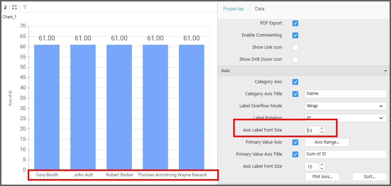391x186 pixels.
Task: Select the Properties tab
Action: pyautogui.click(x=233, y=9)
